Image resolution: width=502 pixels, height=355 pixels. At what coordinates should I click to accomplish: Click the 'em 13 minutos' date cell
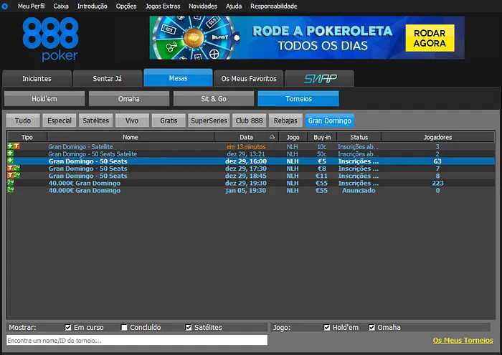(x=246, y=146)
